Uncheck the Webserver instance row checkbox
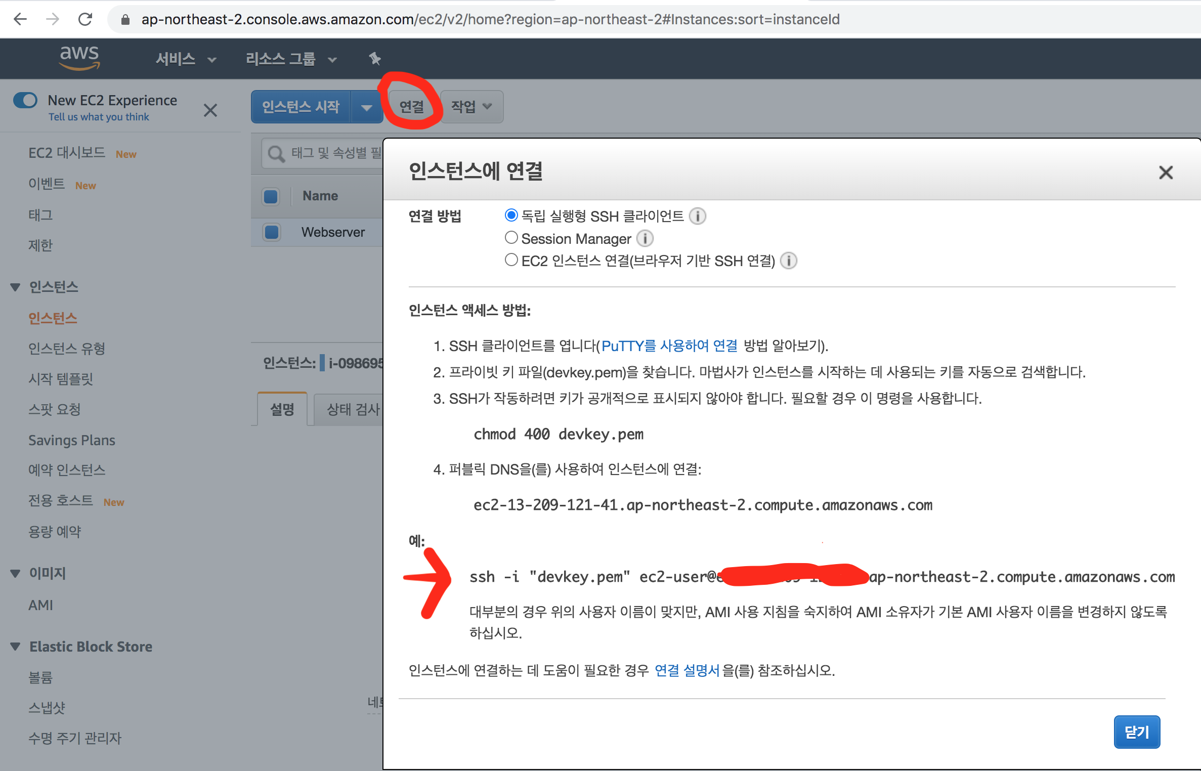The height and width of the screenshot is (771, 1201). [x=272, y=232]
